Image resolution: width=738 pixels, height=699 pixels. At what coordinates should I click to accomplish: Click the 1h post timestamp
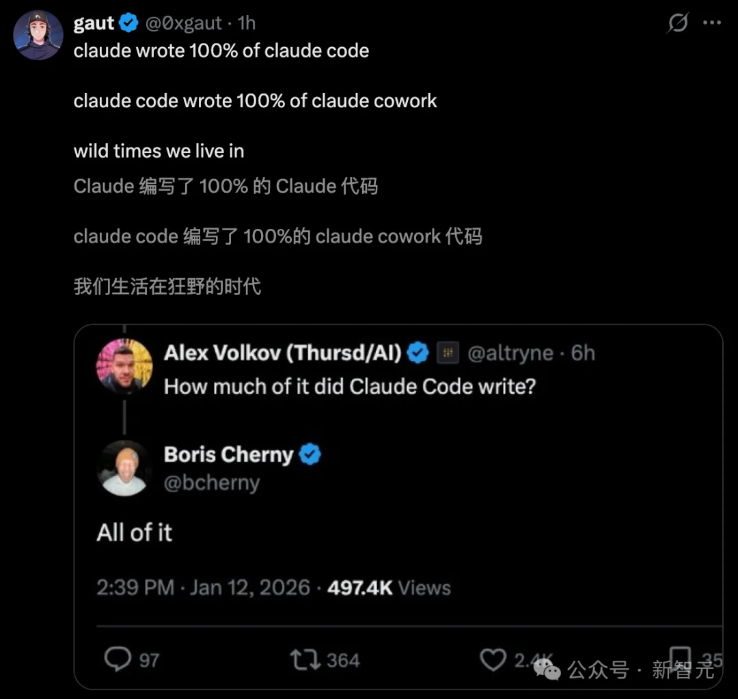246,23
